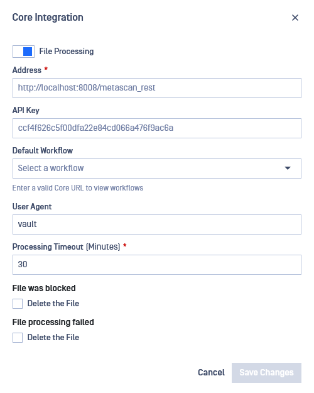Click Delete the File text below File processing failed

pyautogui.click(x=53, y=338)
